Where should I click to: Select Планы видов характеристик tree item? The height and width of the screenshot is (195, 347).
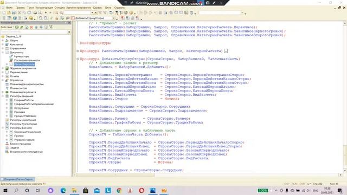coord(27,84)
